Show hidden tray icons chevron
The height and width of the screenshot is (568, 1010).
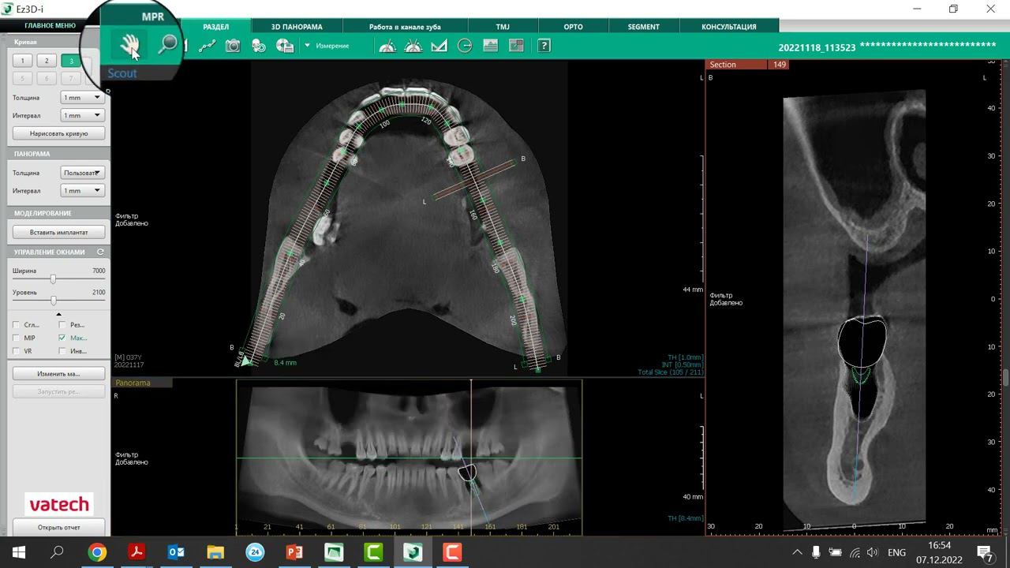(797, 552)
